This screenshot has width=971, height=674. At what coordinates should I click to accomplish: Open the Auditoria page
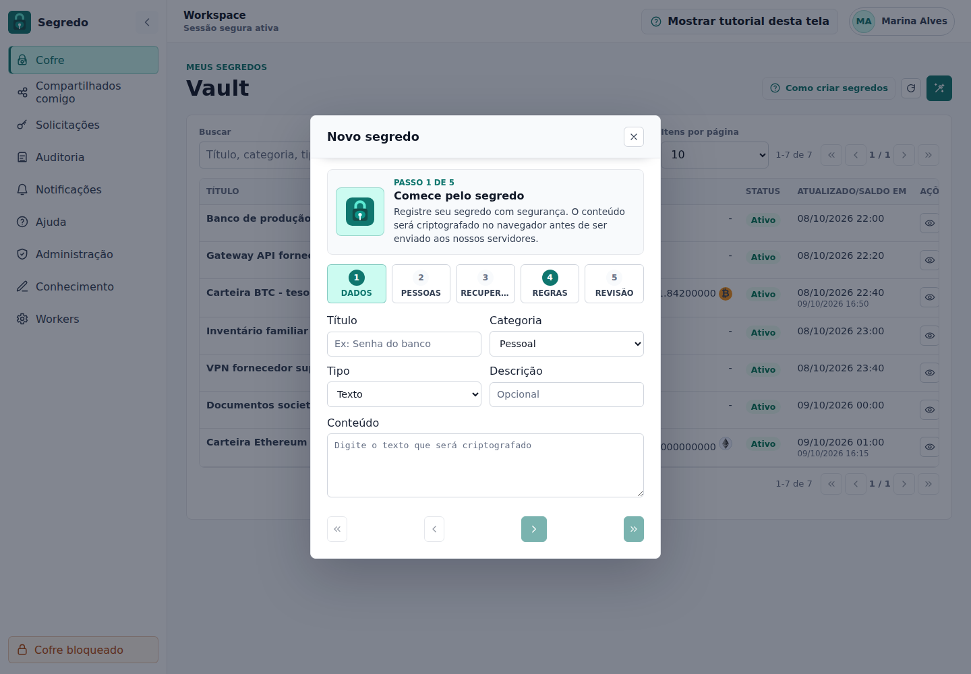(84, 157)
